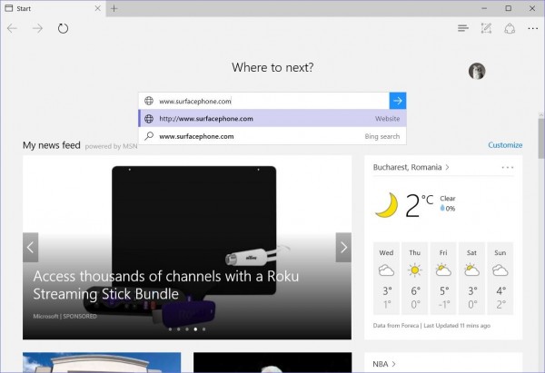Click the Refresh page icon

63,28
